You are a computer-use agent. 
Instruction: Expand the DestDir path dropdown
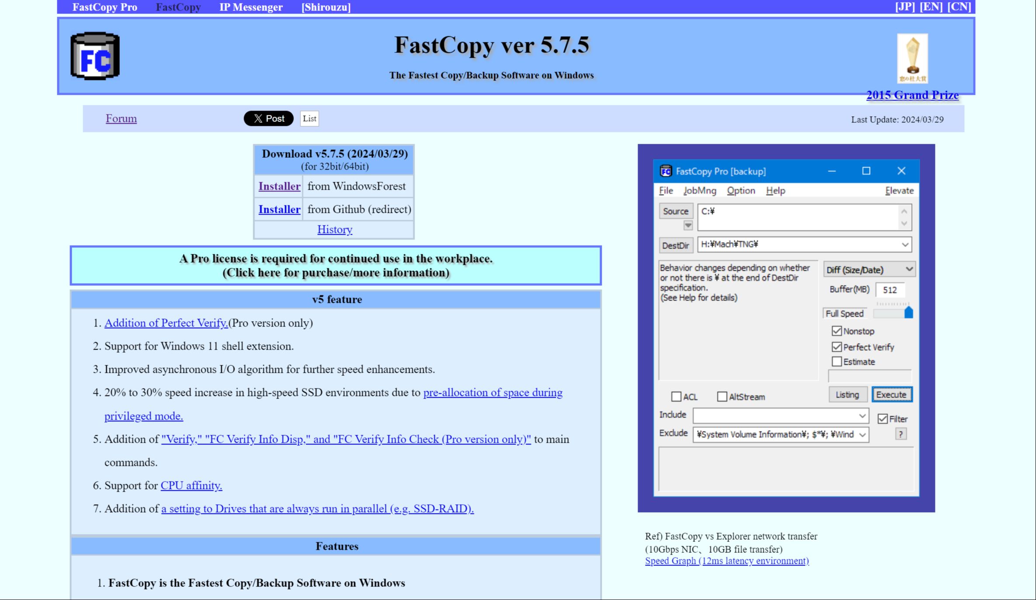pos(905,244)
